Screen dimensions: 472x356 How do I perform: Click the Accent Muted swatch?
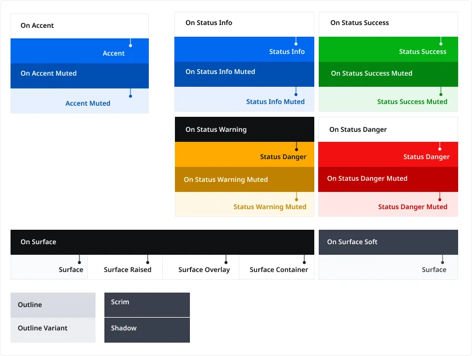point(79,103)
